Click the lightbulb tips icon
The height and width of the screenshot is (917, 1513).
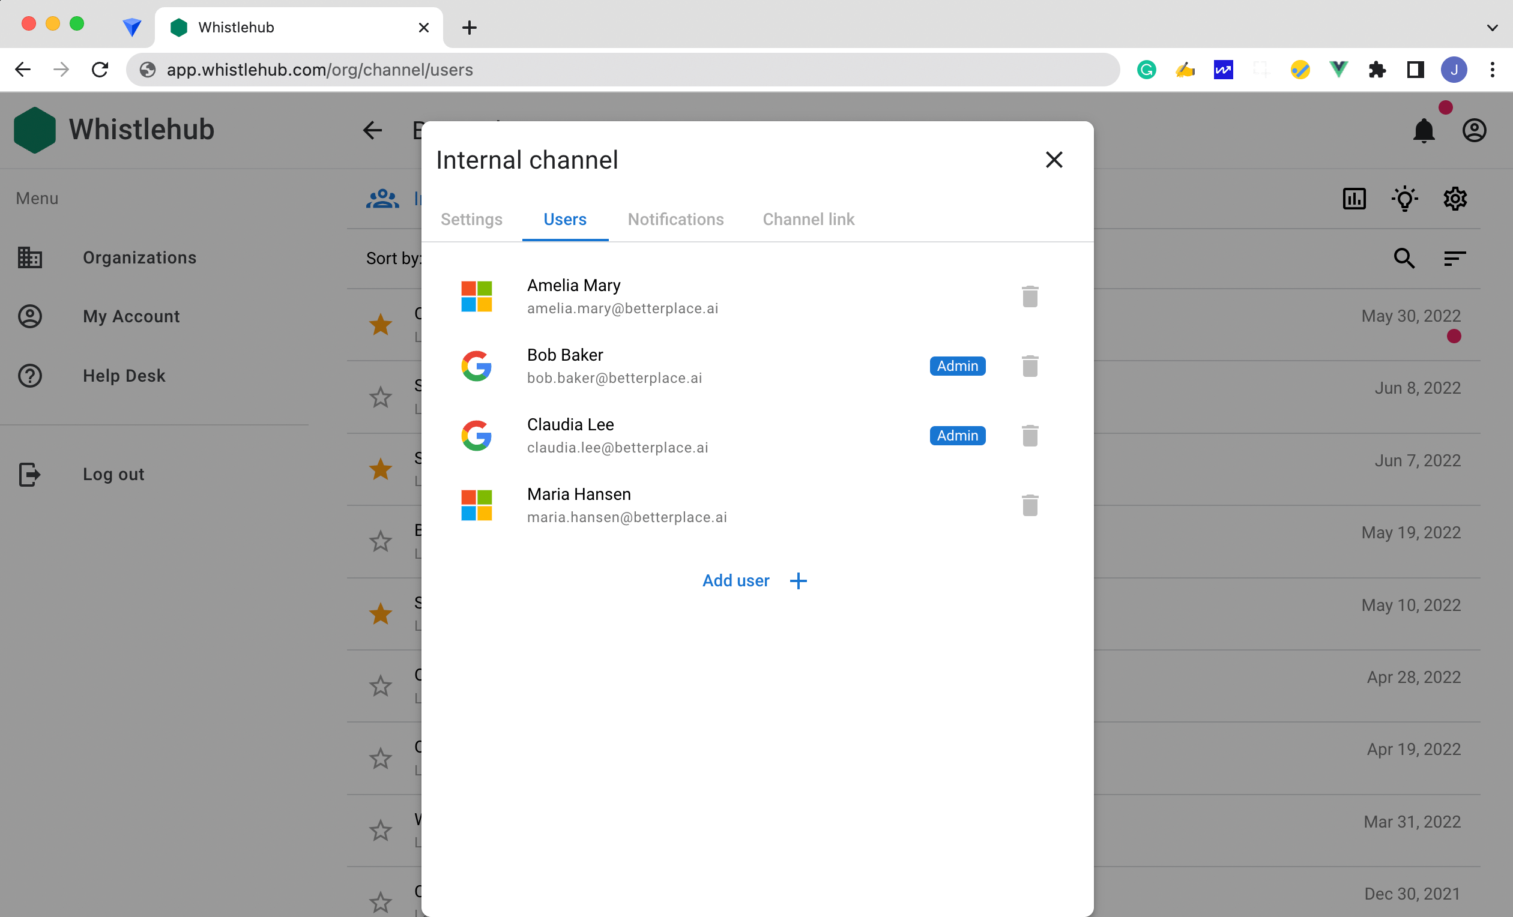coord(1404,199)
